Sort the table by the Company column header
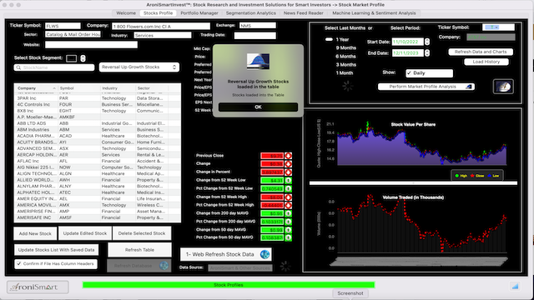The width and height of the screenshot is (534, 300). click(36, 88)
